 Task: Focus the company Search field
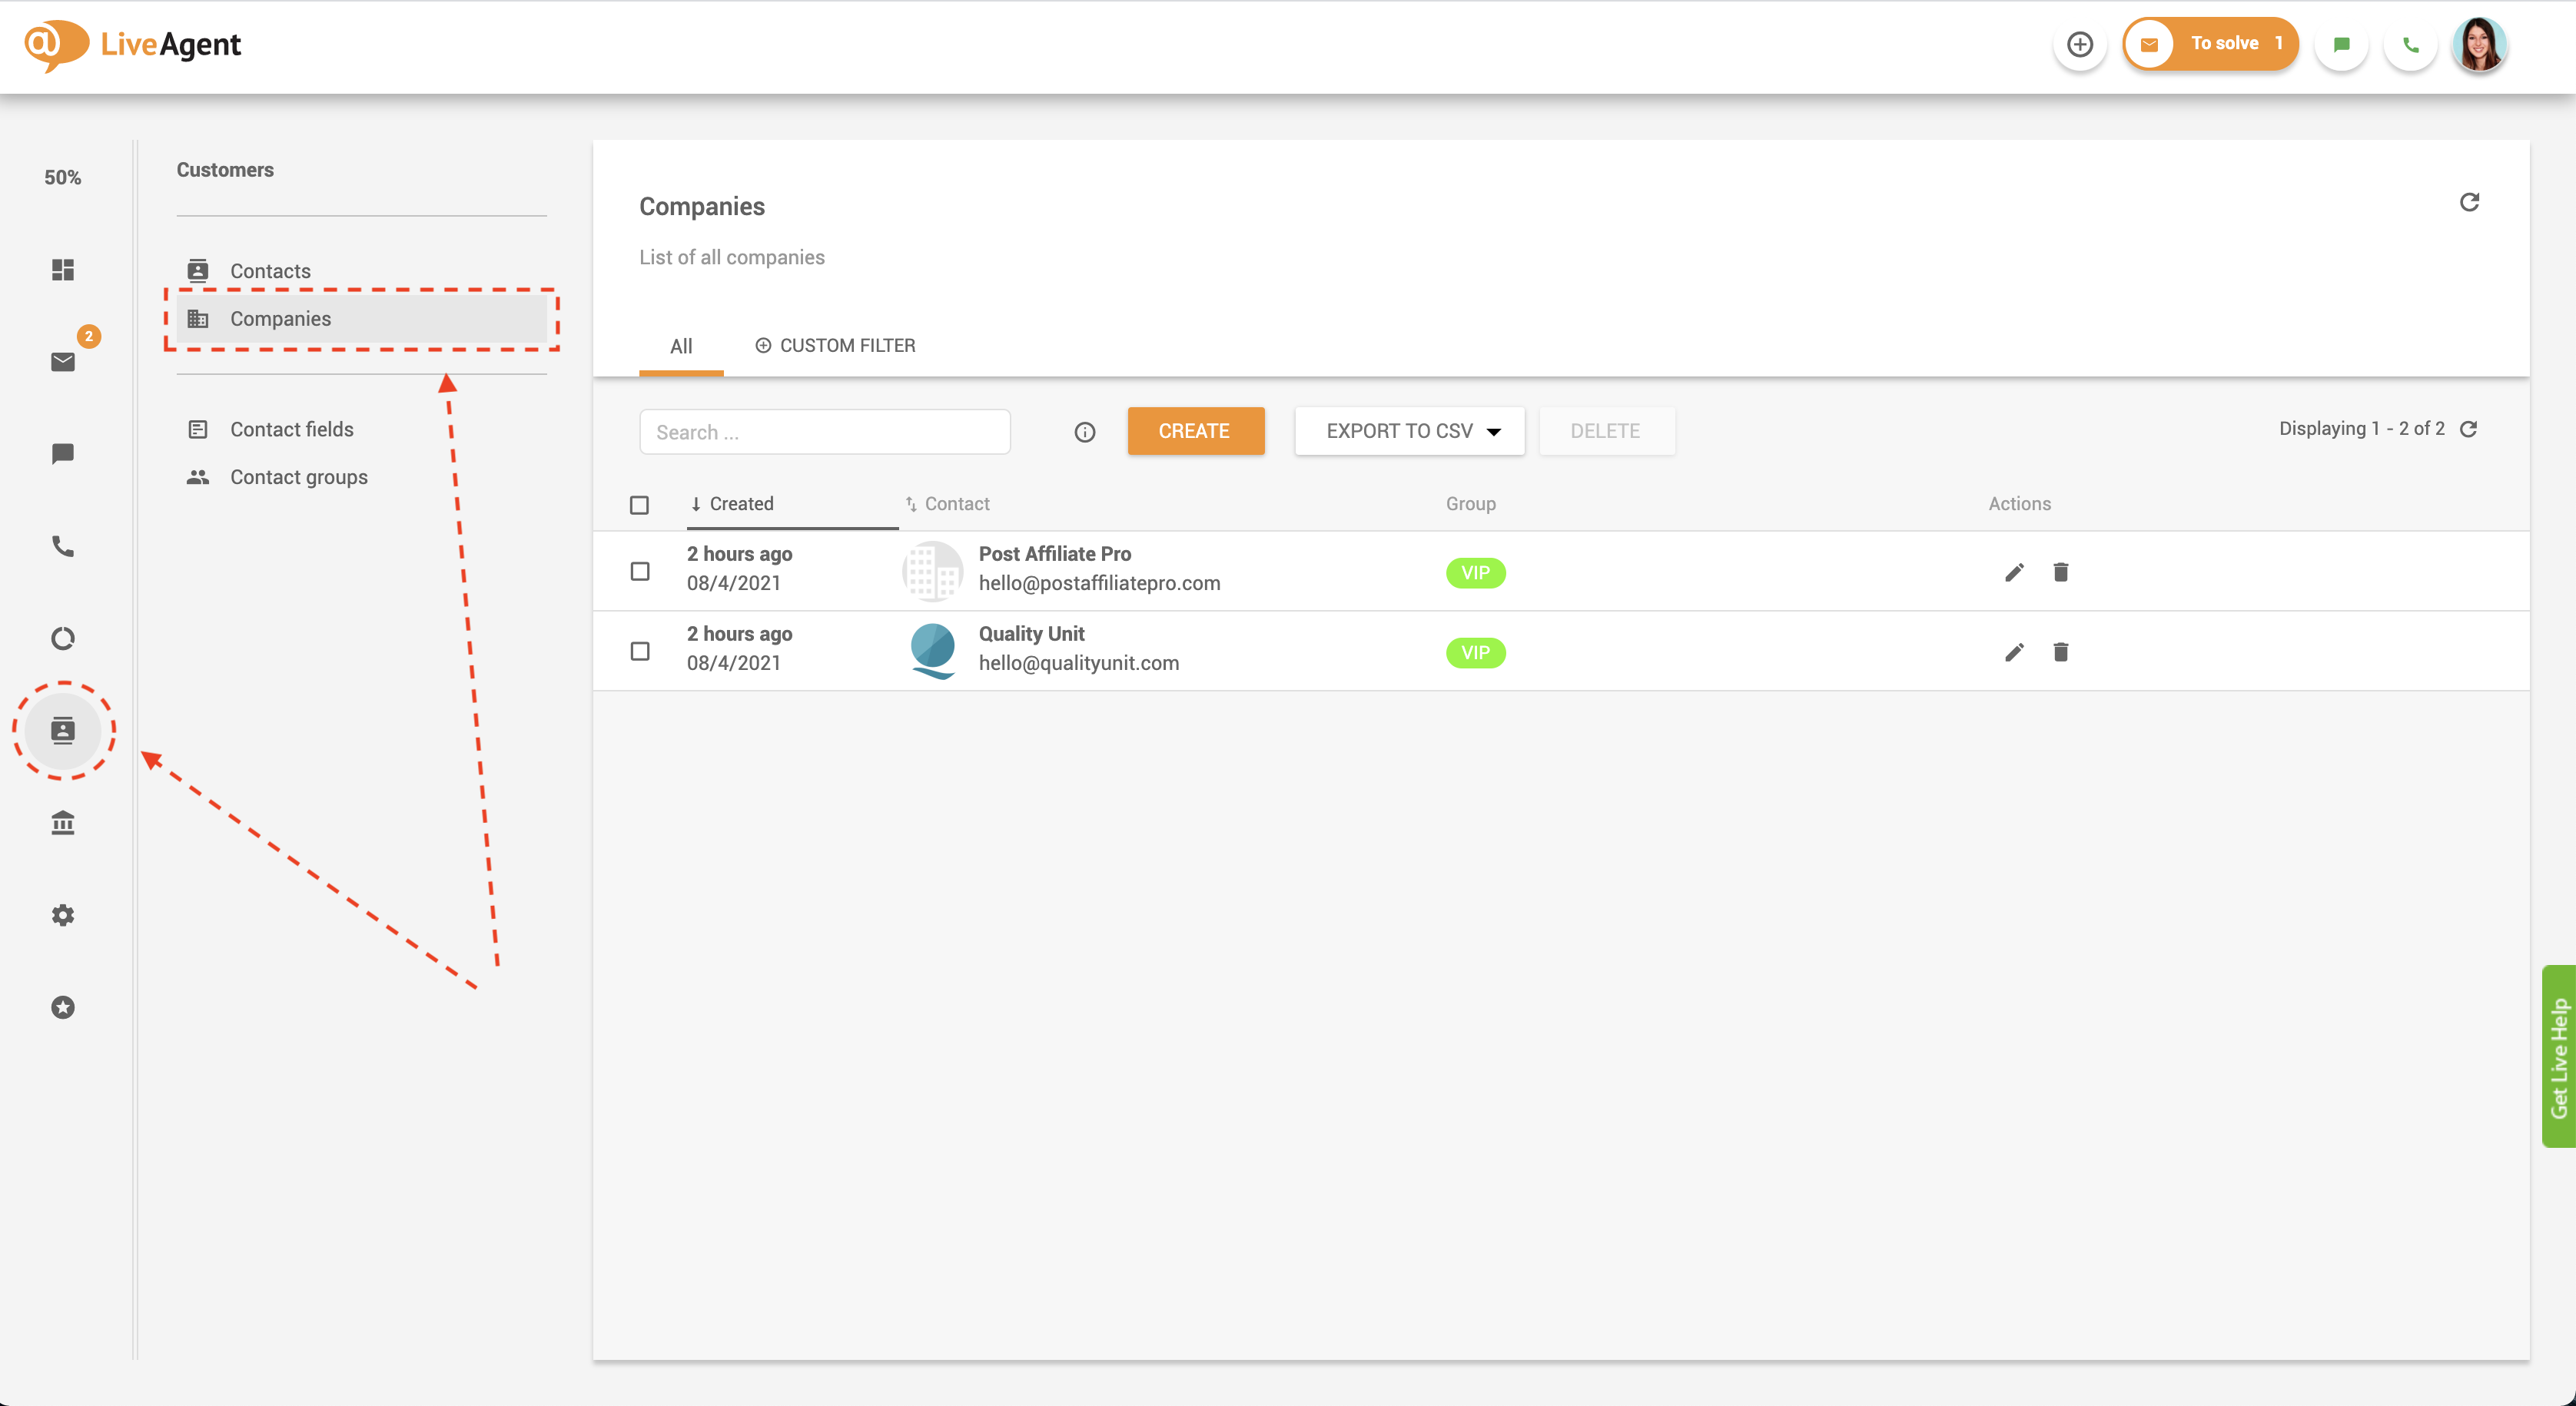point(824,432)
